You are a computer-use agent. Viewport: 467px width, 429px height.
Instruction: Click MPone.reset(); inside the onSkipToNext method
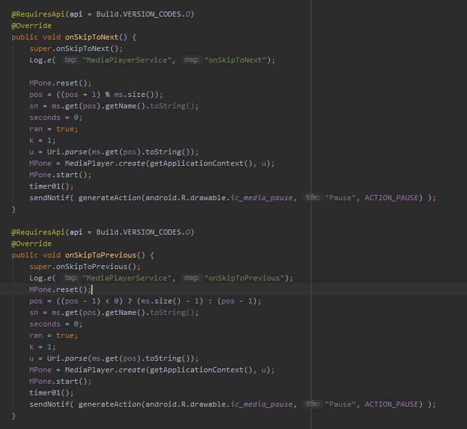pos(60,83)
